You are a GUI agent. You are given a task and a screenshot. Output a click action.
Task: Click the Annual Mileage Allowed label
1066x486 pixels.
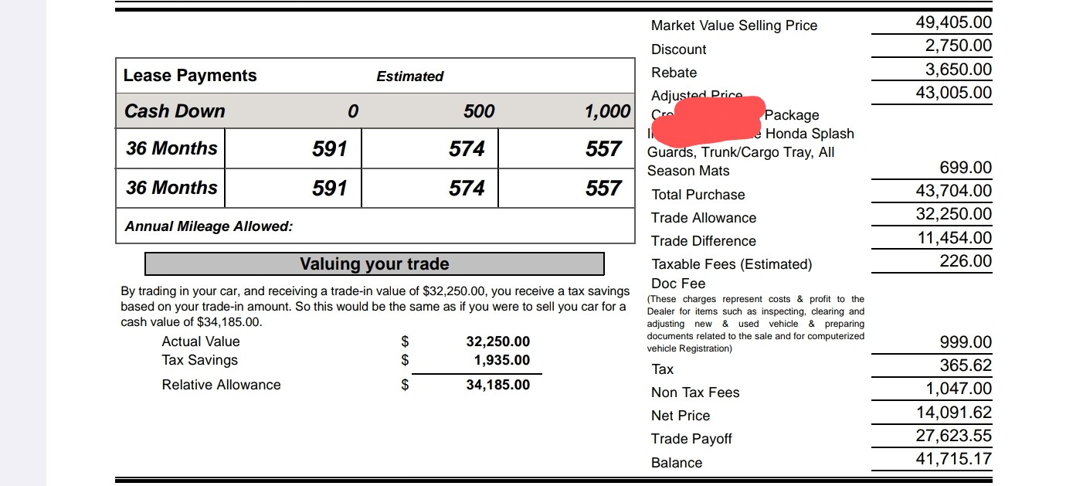(209, 226)
